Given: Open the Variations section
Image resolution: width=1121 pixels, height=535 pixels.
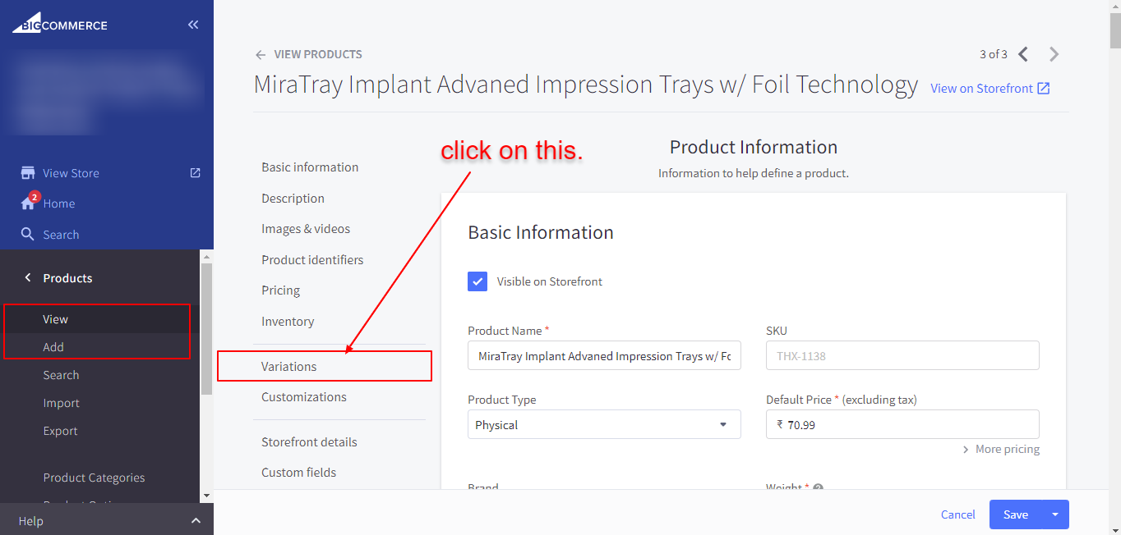Looking at the screenshot, I should point(288,366).
